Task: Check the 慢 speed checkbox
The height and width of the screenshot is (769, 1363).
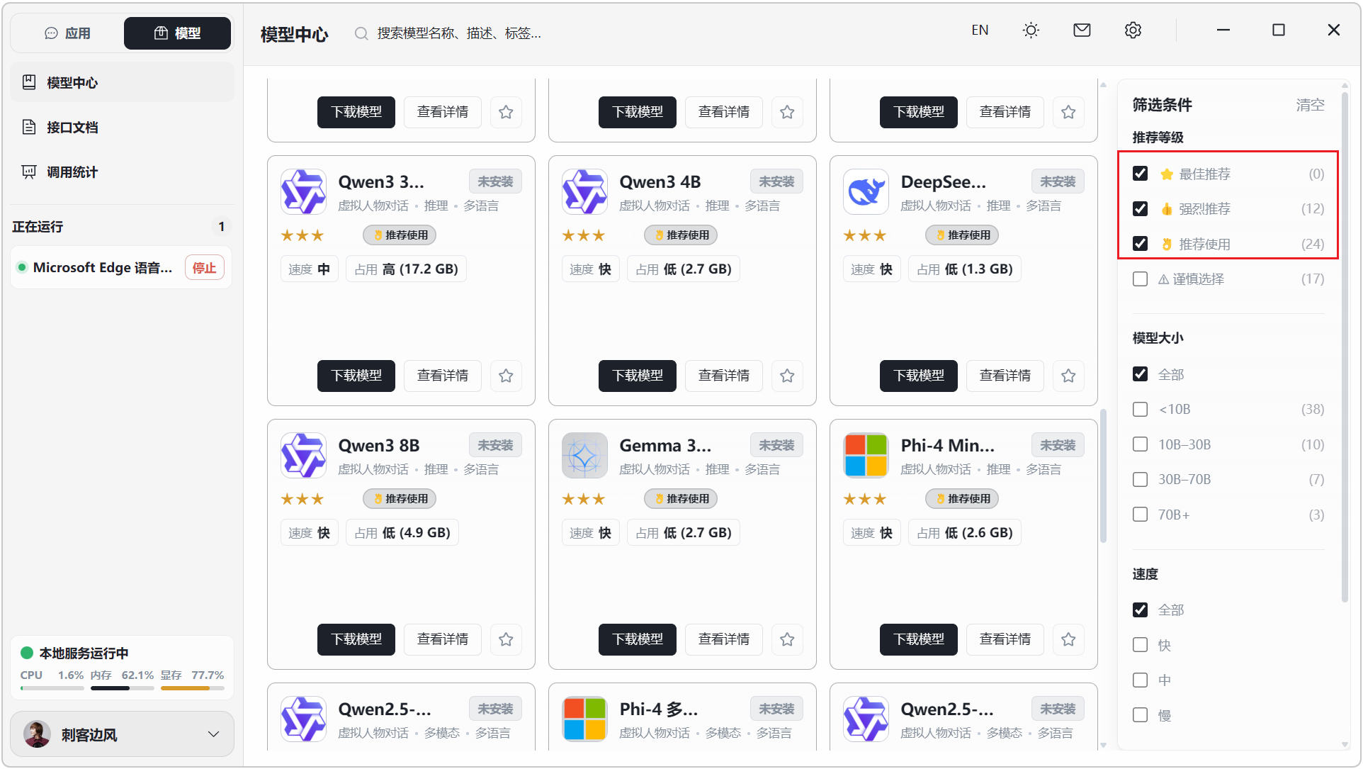Action: [1140, 715]
